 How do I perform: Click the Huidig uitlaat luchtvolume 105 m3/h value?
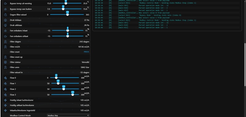[x=85, y=105]
